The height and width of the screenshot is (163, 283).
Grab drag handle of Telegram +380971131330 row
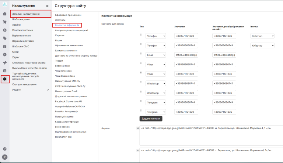(x=141, y=111)
